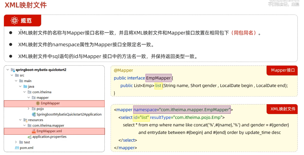Click the resources folder icon

[x=25, y=120]
